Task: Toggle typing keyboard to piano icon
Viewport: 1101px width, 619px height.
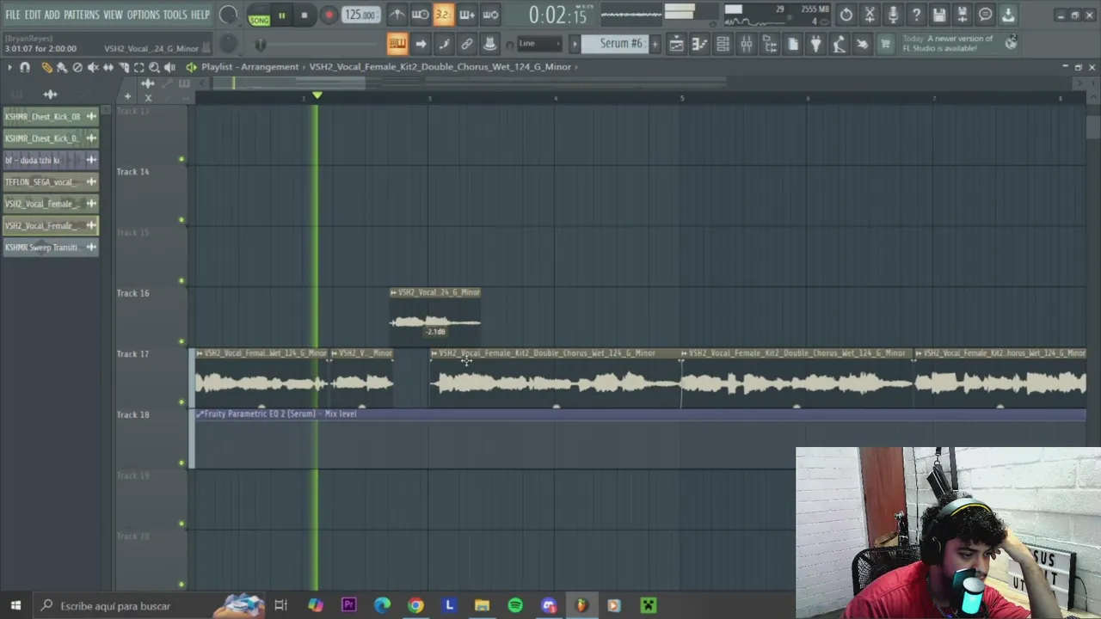Action: pos(397,44)
